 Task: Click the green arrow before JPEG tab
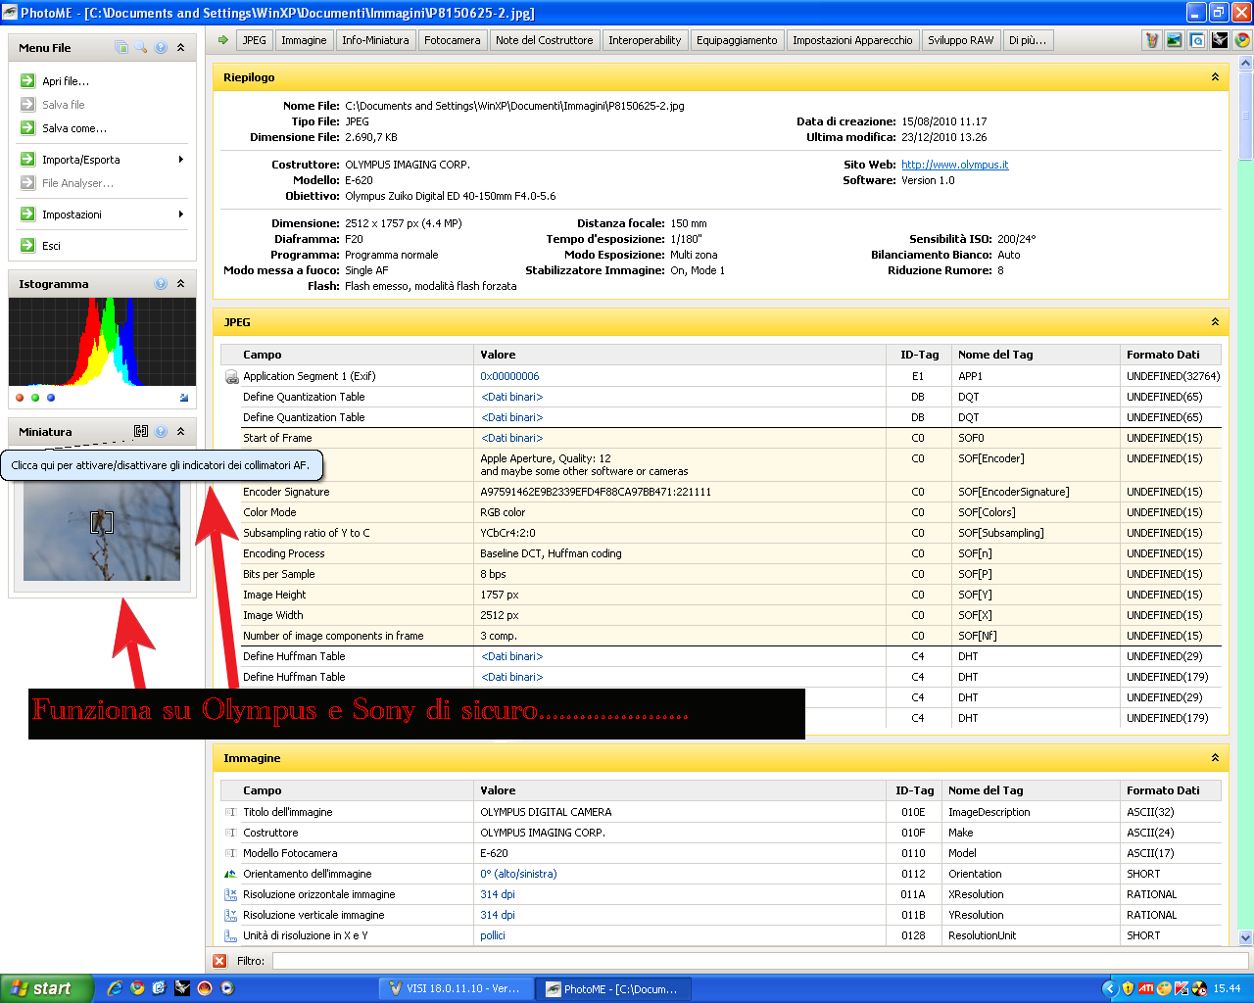[x=223, y=40]
